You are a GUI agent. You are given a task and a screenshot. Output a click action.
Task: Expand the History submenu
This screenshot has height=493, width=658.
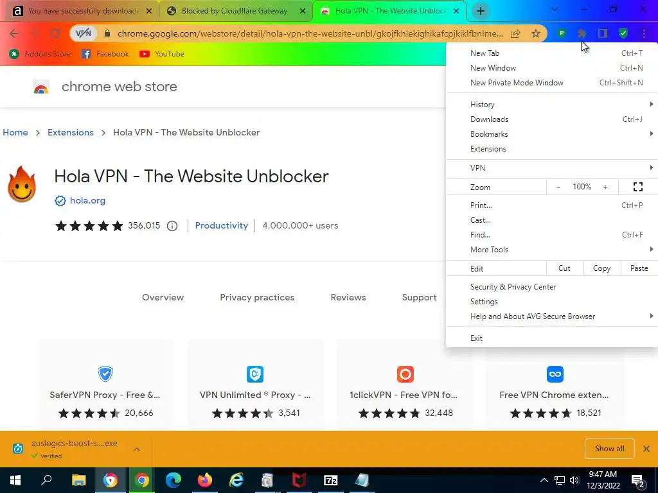[551, 105]
